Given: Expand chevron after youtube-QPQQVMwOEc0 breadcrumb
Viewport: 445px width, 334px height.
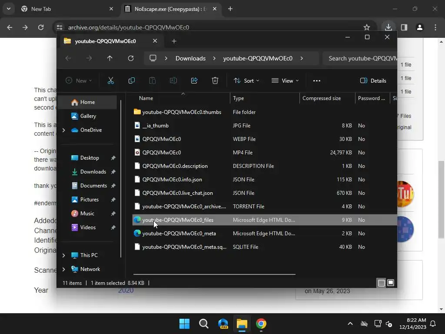Looking at the screenshot, I should 302,58.
